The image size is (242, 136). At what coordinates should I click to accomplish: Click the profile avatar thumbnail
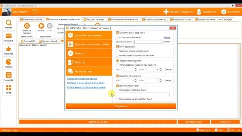pyautogui.click(x=7, y=12)
